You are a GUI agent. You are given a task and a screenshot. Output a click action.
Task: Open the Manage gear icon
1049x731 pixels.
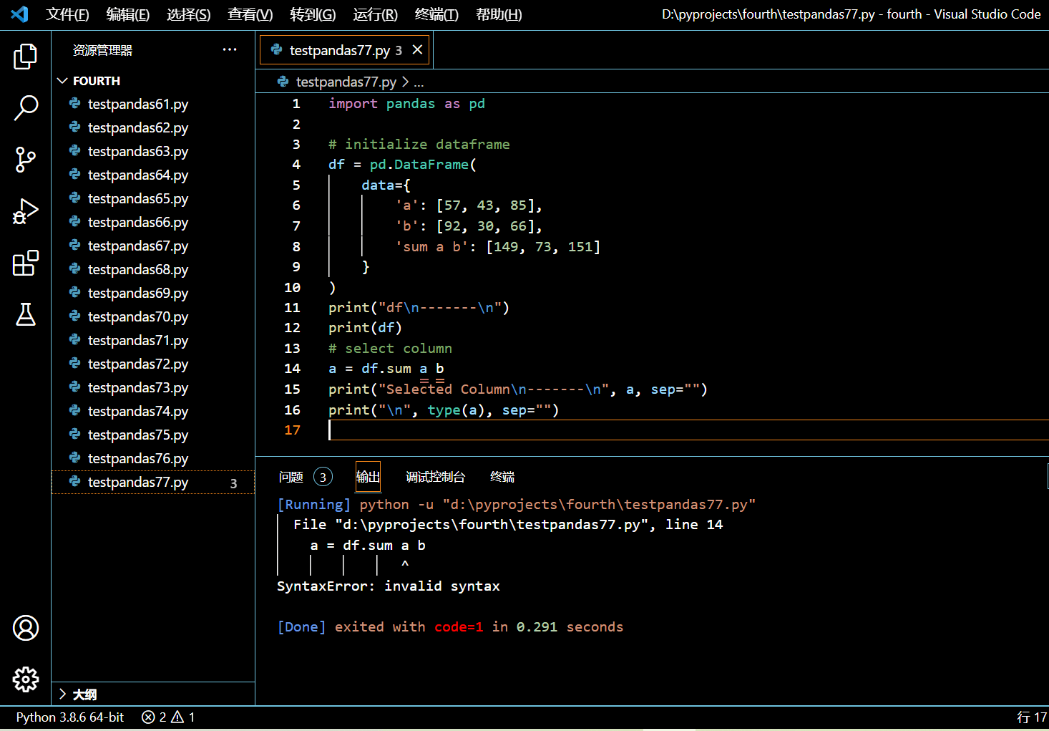pyautogui.click(x=25, y=679)
